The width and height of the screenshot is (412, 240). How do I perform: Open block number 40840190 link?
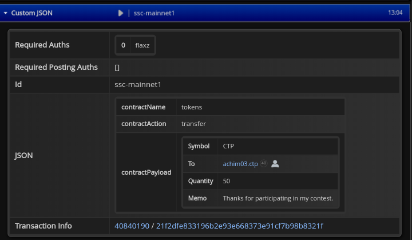click(132, 226)
